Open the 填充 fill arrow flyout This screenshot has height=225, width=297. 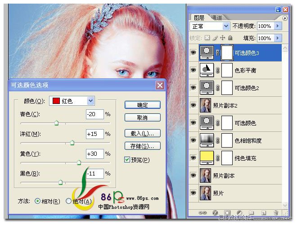tap(278, 38)
